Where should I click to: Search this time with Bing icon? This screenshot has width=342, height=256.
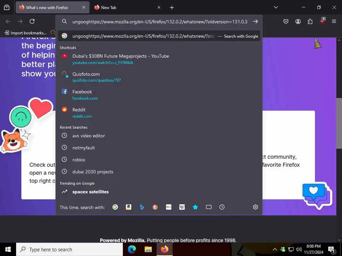(x=142, y=207)
